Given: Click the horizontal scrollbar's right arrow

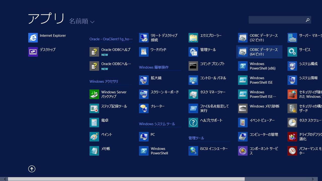Looking at the screenshot, I should coord(313,179).
